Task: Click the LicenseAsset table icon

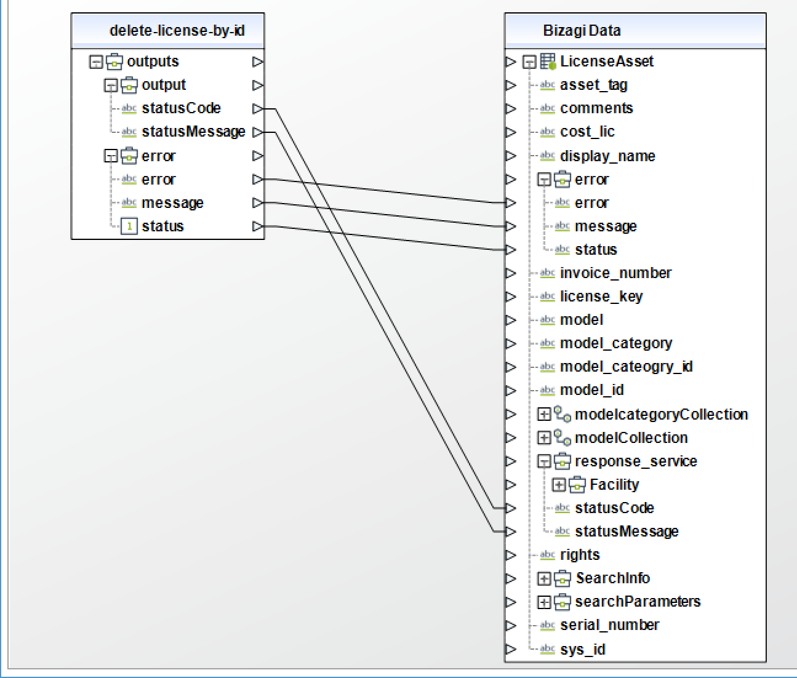Action: (x=548, y=62)
